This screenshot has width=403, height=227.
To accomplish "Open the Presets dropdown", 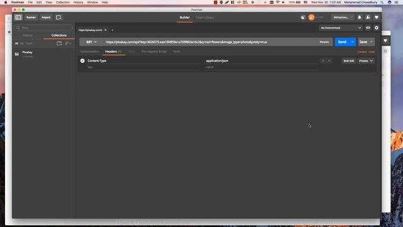I will pos(366,61).
